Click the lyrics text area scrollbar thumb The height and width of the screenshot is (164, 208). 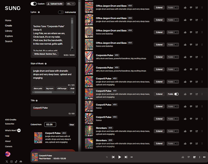pos(72,22)
